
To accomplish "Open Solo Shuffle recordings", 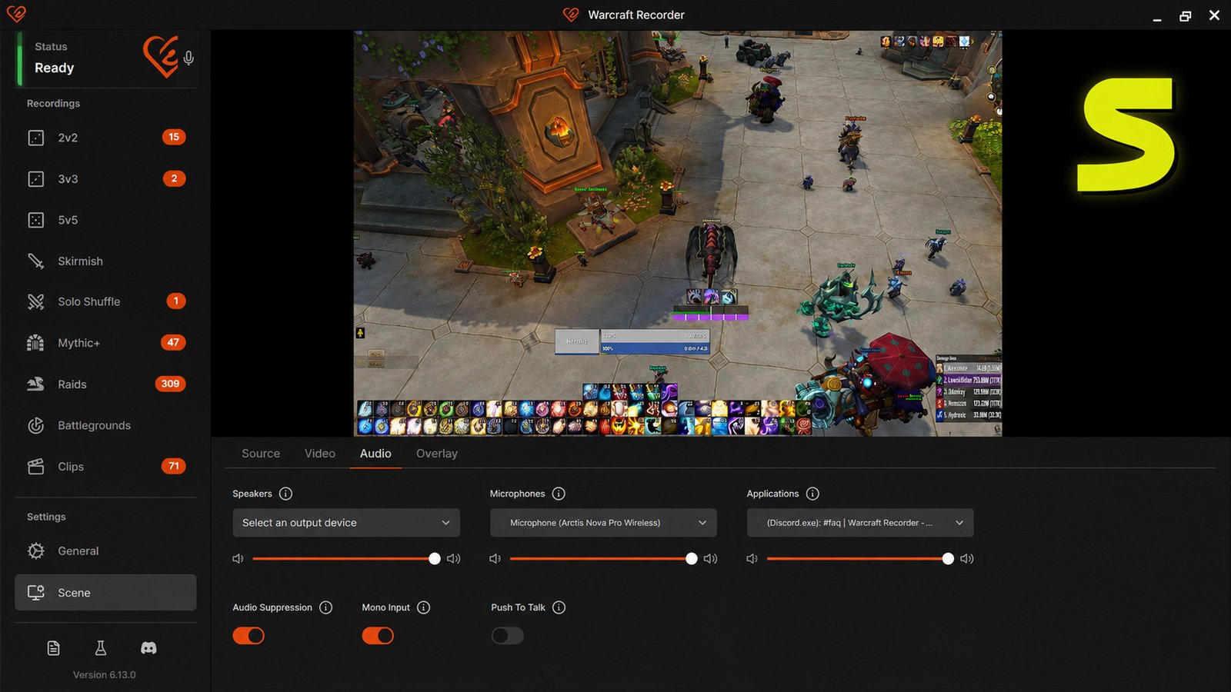I will tap(105, 301).
